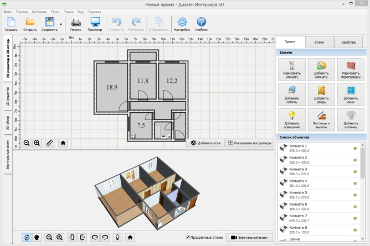370x246 pixels.
Task: Toggle visibility of Комната 1
Action: click(x=354, y=148)
